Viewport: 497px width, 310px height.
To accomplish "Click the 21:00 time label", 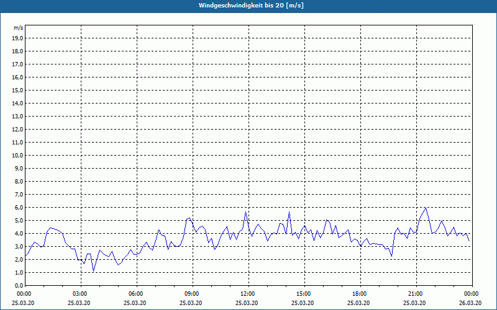I will [416, 294].
